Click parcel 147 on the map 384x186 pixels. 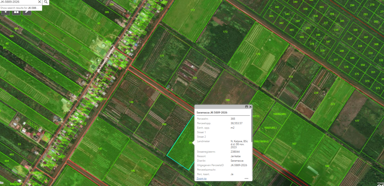pyautogui.click(x=100, y=149)
